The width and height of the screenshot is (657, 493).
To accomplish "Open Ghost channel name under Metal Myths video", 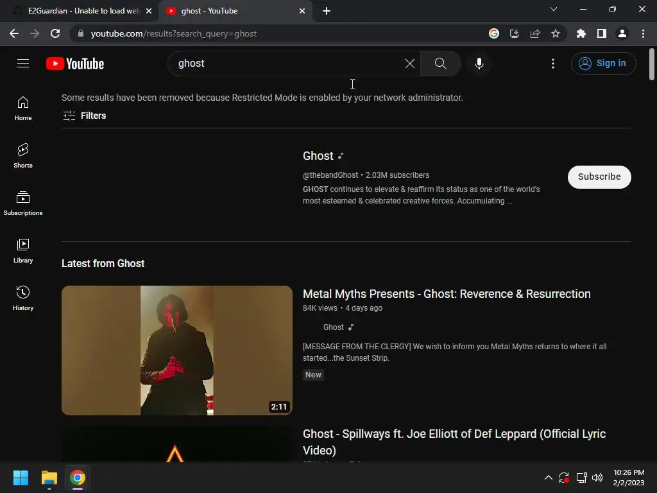I will coord(334,327).
